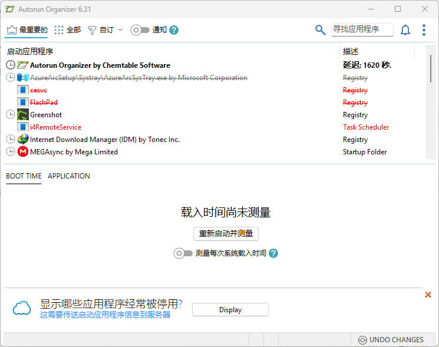Click delay clock icon for Autorun Organizer row
Image resolution: width=439 pixels, height=347 pixels.
click(x=11, y=65)
